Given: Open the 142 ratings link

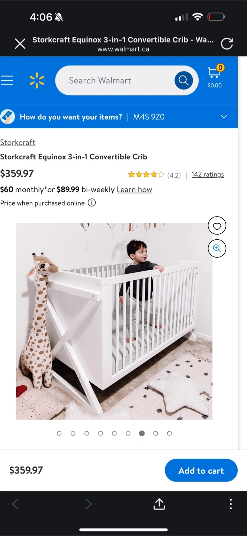Looking at the screenshot, I should pyautogui.click(x=208, y=174).
